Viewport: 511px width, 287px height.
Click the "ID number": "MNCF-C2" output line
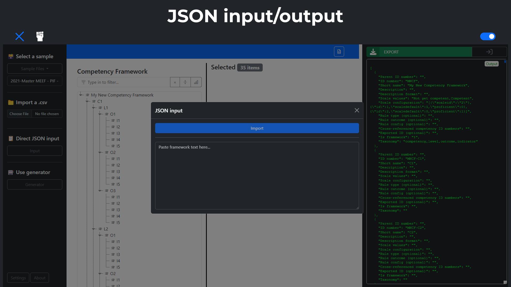coord(402,228)
